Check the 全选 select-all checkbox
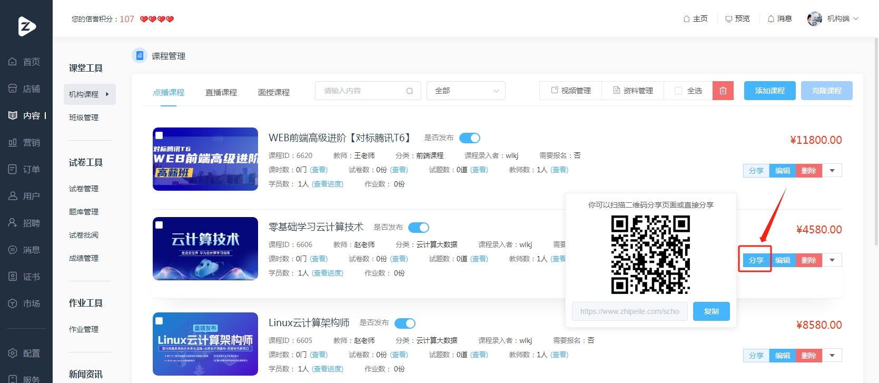The width and height of the screenshot is (879, 383). [678, 91]
